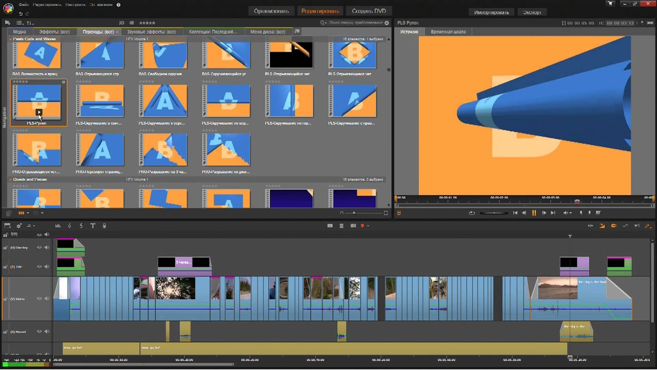Click the Pinnacle Studio logo icon
The height and width of the screenshot is (370, 657).
click(x=8, y=7)
